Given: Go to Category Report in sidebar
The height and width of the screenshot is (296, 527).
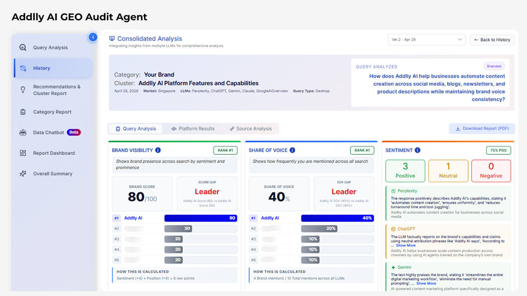Looking at the screenshot, I should click(53, 112).
